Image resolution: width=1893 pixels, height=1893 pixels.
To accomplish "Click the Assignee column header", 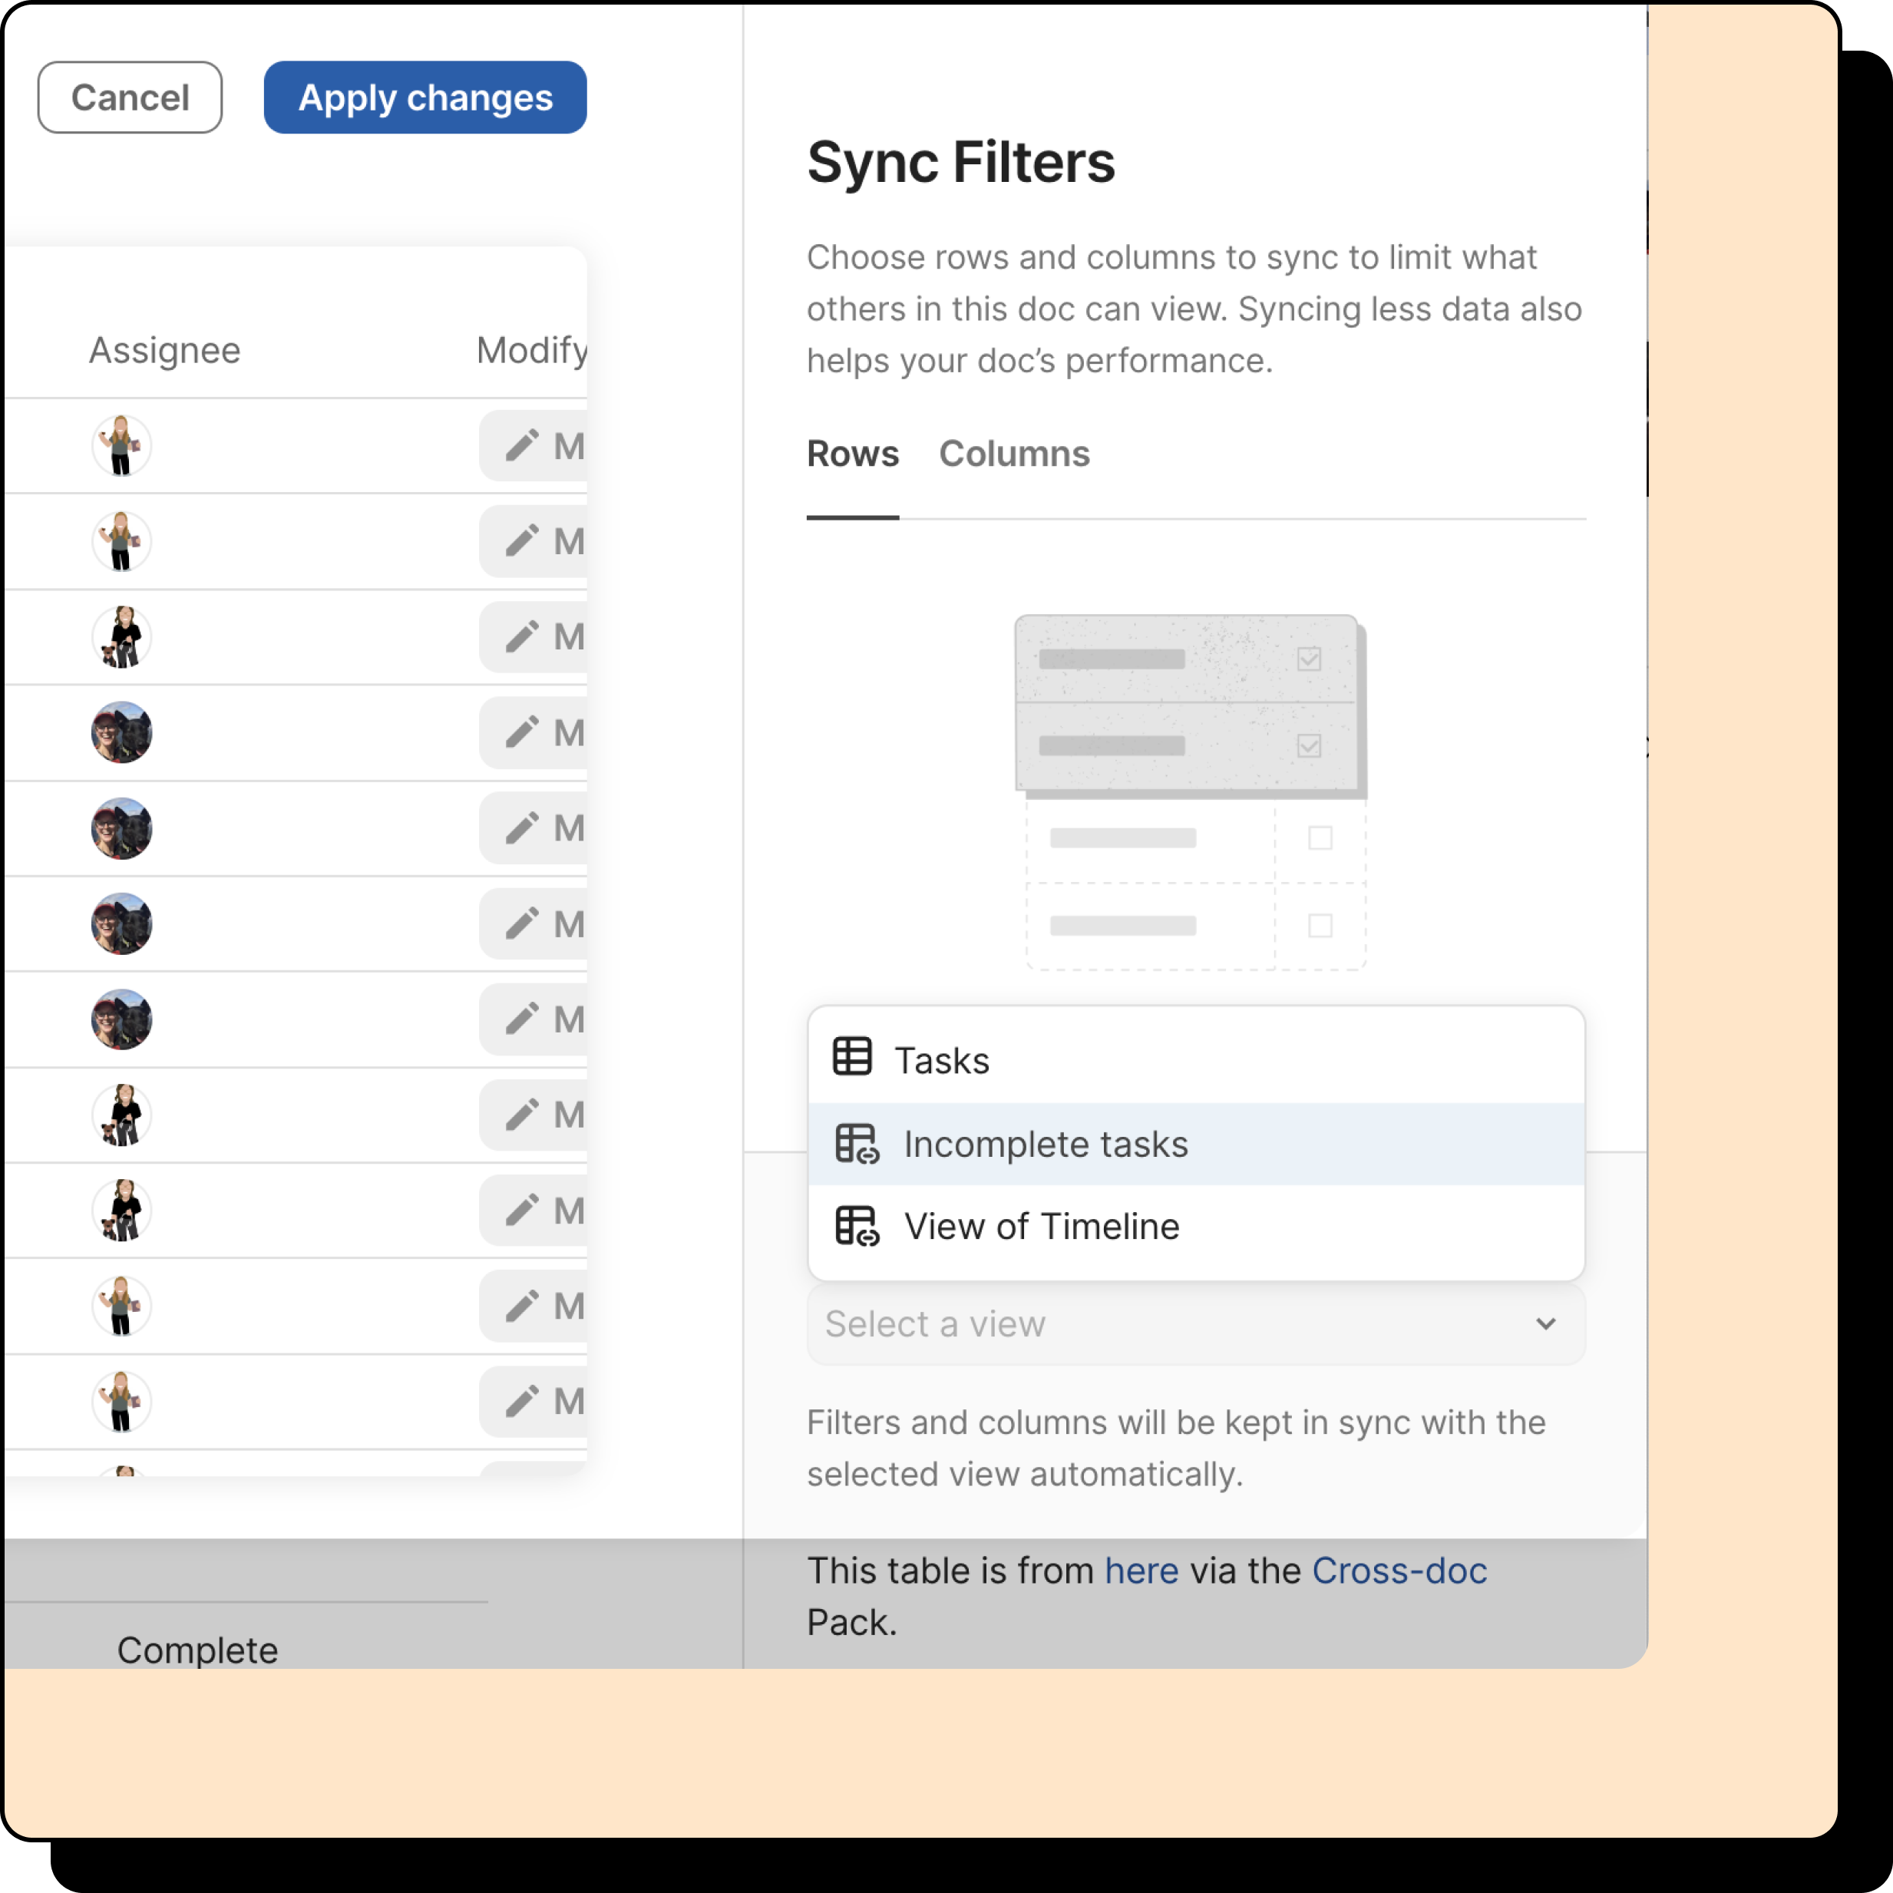I will [164, 350].
